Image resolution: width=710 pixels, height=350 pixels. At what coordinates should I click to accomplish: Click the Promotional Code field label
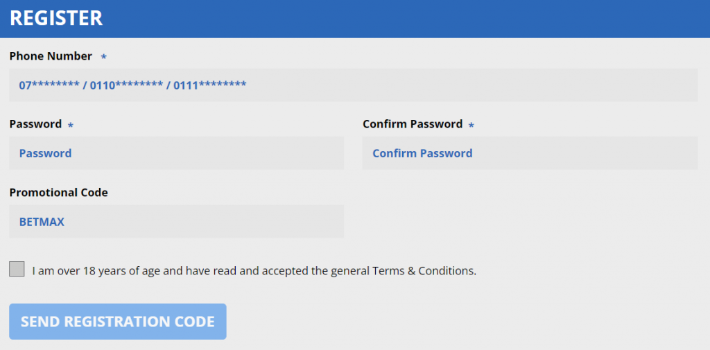59,193
